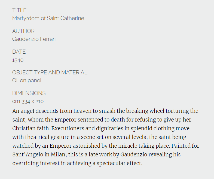Click the DATE label heading
Screen dimensions: 214x179
click(x=19, y=52)
